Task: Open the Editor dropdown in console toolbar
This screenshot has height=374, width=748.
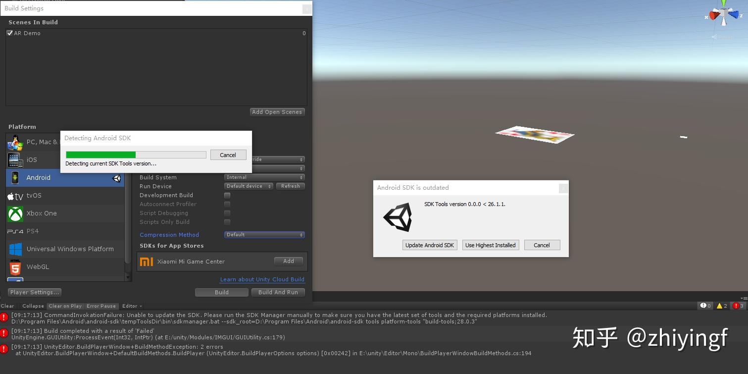Action: (131, 306)
